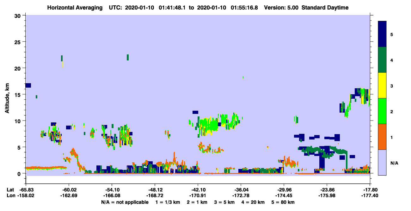Click the colorbar label 'N/A'
411x211 pixels.
point(394,163)
